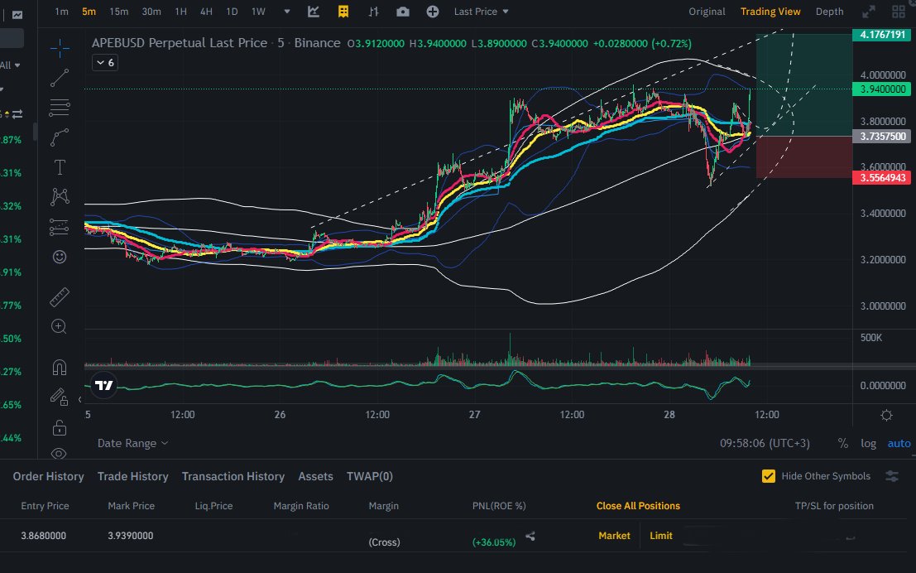
Task: Open the yellow indicators panel icon
Action: coord(343,12)
